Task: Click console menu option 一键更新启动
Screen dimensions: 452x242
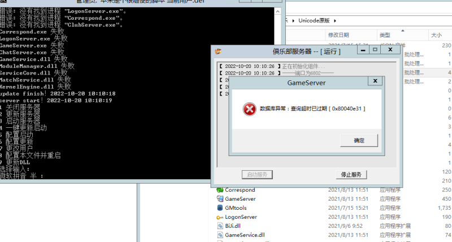Action: (x=23, y=128)
